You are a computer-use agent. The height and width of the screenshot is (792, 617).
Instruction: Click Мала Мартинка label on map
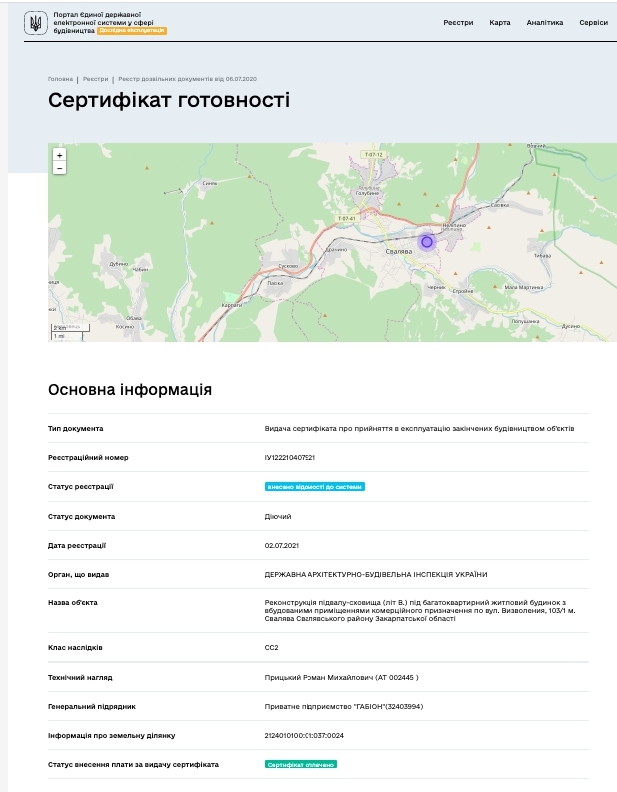pos(524,287)
